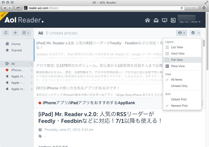The image size is (209, 147).
Task: Click the tomato icon next to iPhone feed
Action: 7,70
